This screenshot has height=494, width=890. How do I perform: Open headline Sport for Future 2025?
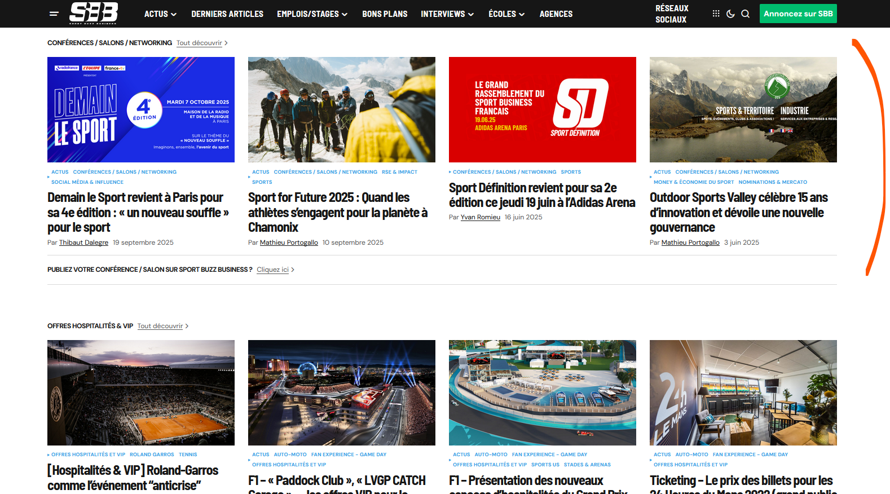338,213
